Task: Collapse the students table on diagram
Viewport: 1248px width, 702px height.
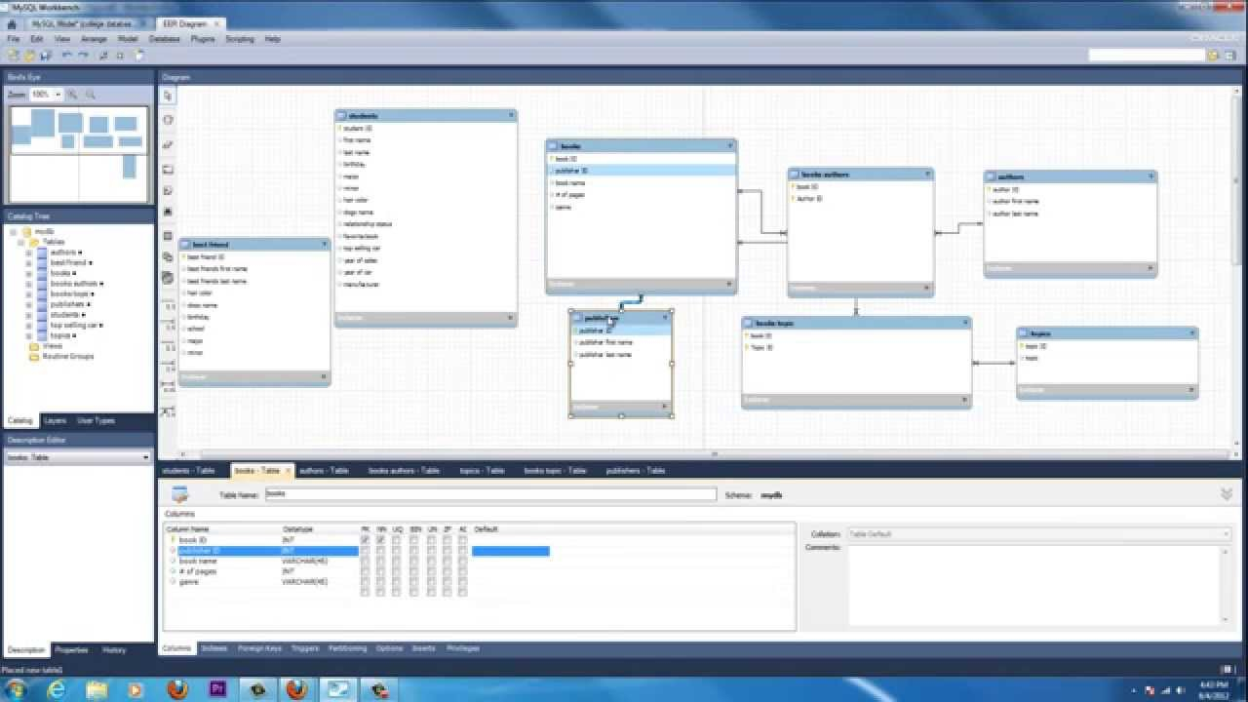Action: pos(511,115)
